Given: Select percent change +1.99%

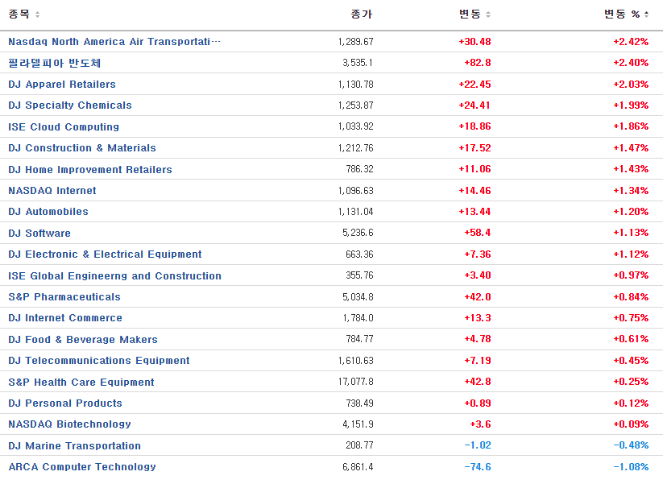Looking at the screenshot, I should point(631,105).
